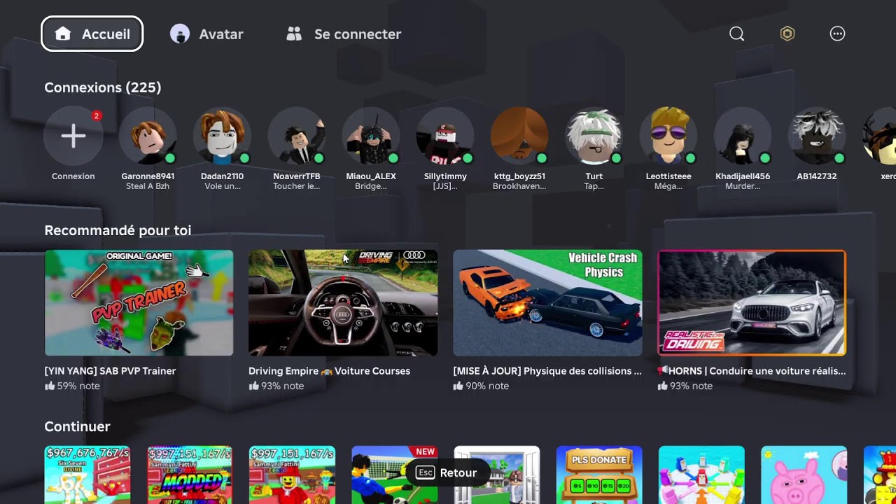The height and width of the screenshot is (504, 896).
Task: Open the Driving Empire game thumbnail
Action: pos(343,303)
